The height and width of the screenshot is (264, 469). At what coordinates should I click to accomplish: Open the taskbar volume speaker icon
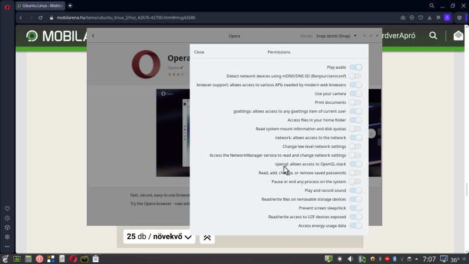point(350,259)
